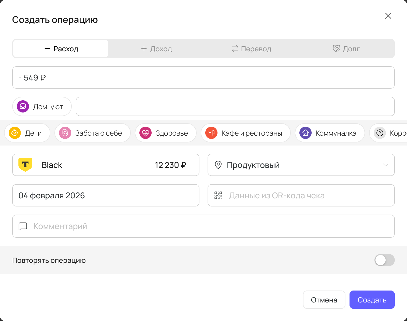Click the date field '04 февраля 2026'

(106, 195)
